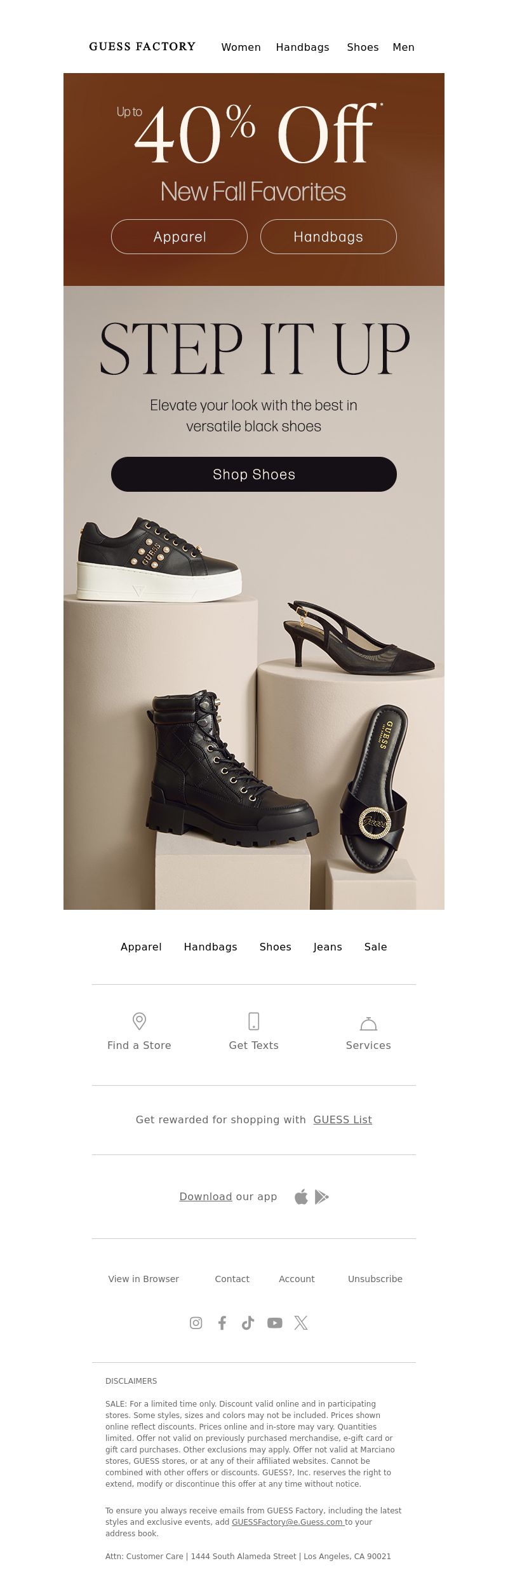
Task: Click the Apparel button in the 40% Off banner
Action: (179, 236)
